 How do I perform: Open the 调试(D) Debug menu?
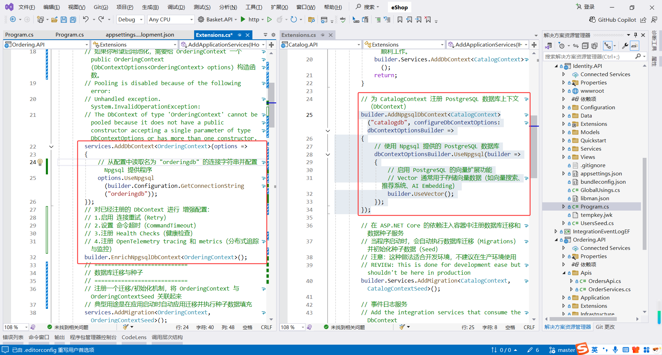click(176, 7)
